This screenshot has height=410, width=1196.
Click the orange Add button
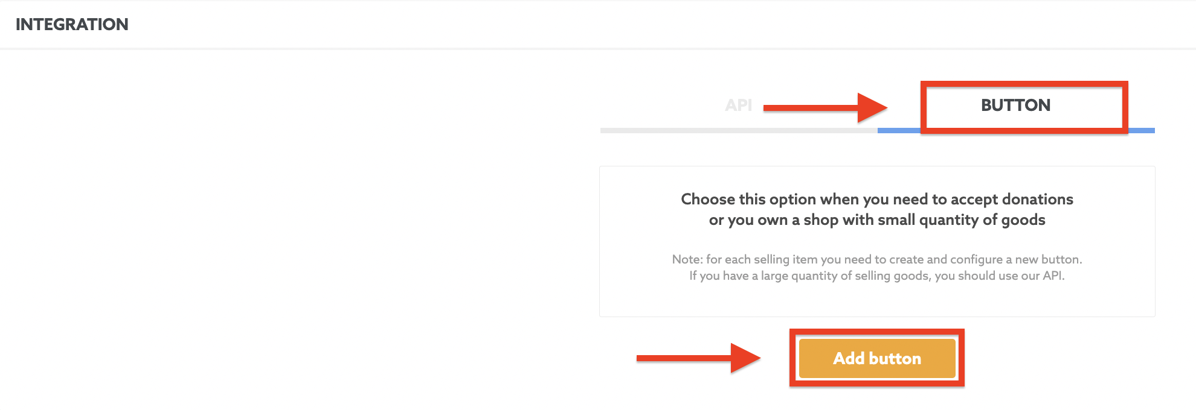(x=877, y=358)
